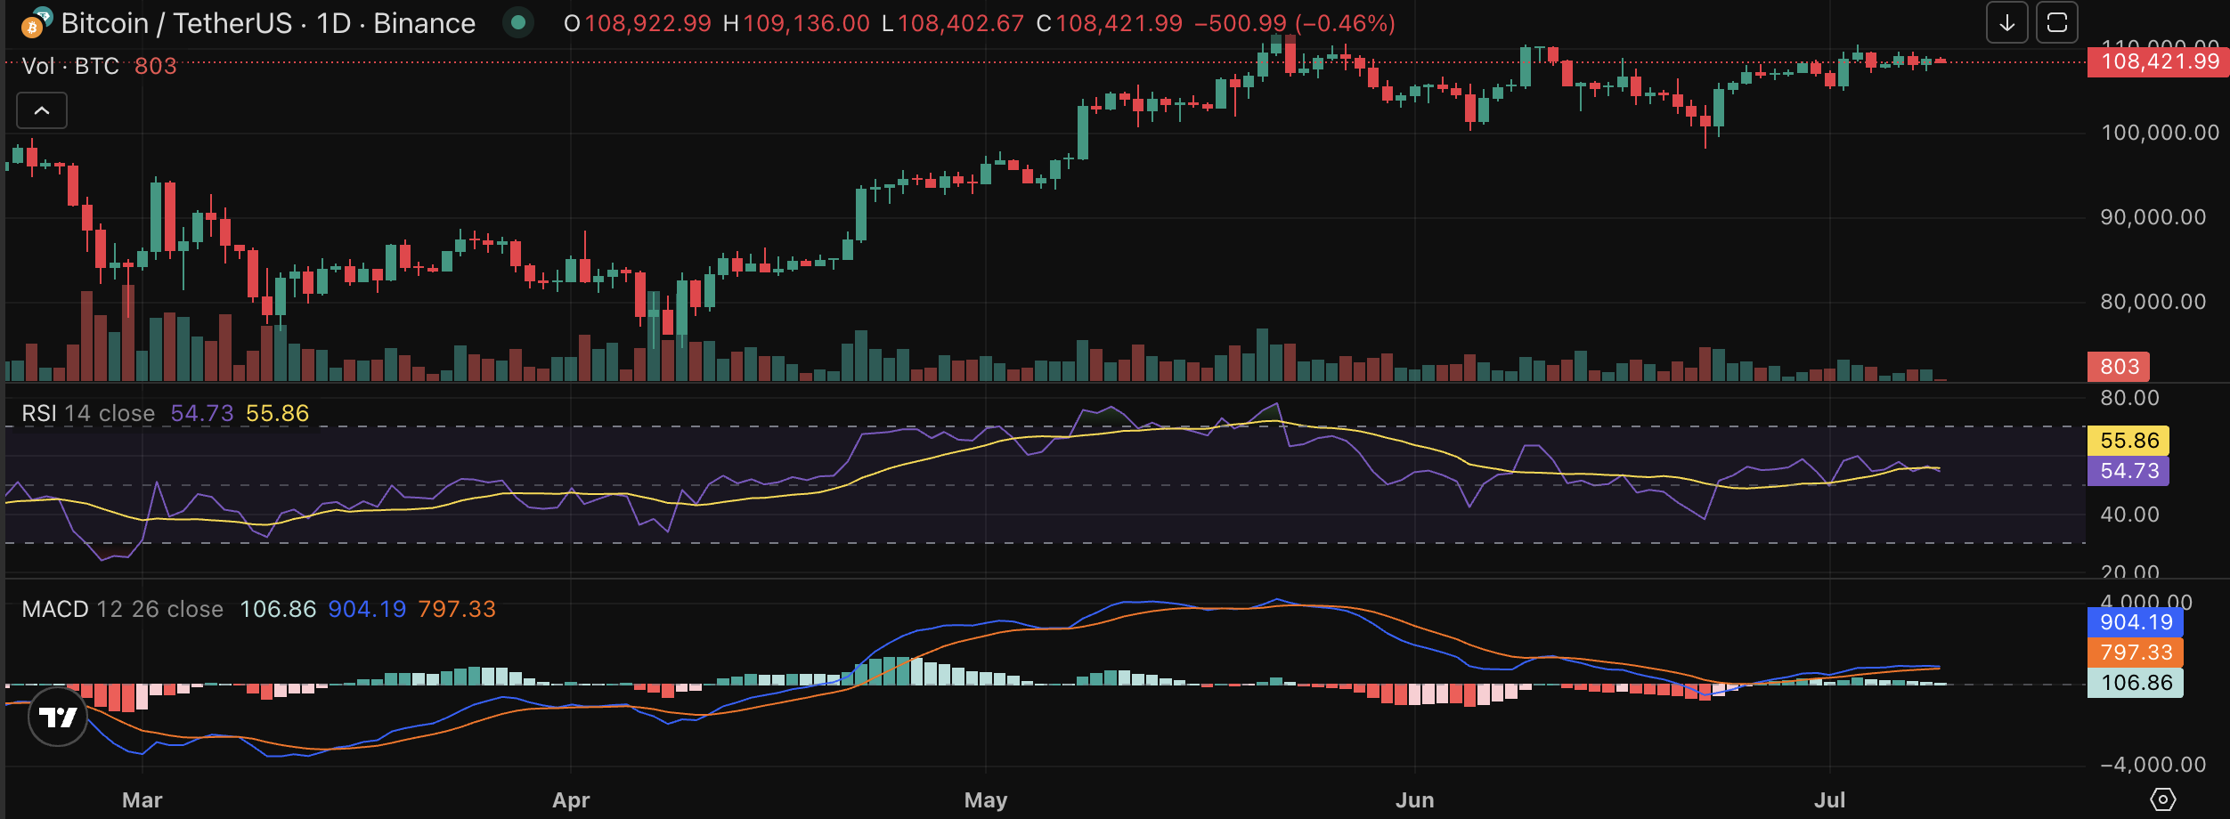
Task: Collapse the indicator legend chevron button
Action: click(x=42, y=110)
